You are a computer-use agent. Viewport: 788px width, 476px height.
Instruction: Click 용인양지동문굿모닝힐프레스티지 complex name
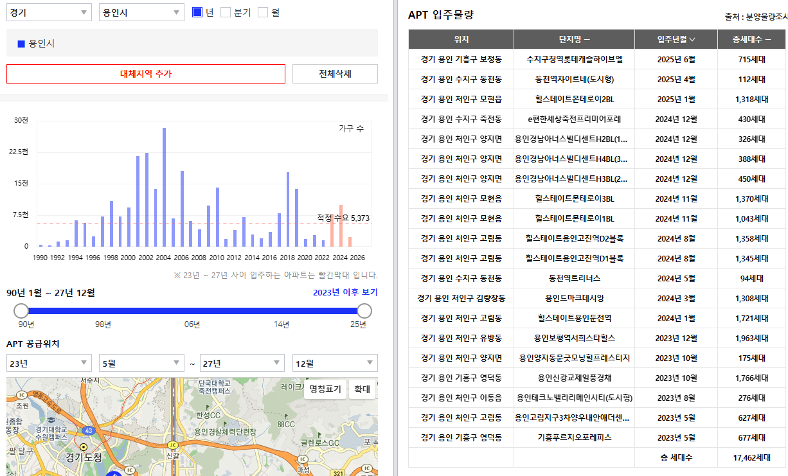pos(574,358)
